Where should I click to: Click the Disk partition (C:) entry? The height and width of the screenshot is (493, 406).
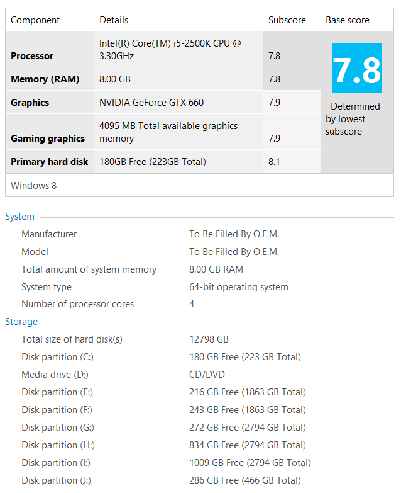click(x=57, y=357)
